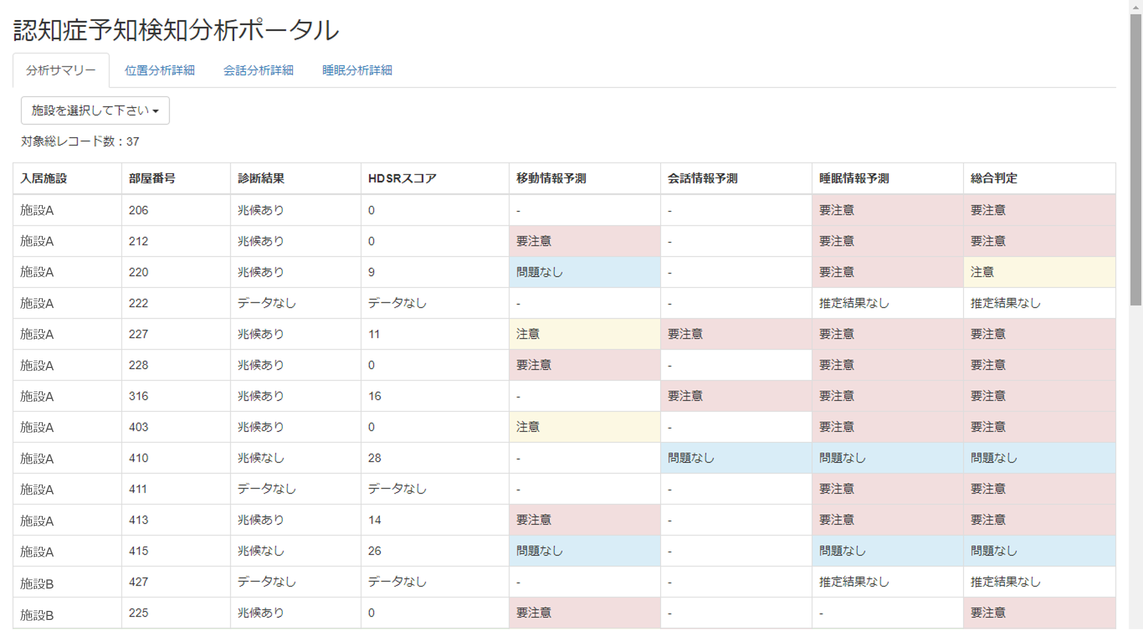Click the 移動情報予測 column header
This screenshot has width=1143, height=632.
[x=551, y=178]
